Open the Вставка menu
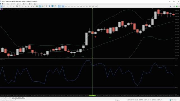This screenshot has height=101, width=180. (13, 4)
